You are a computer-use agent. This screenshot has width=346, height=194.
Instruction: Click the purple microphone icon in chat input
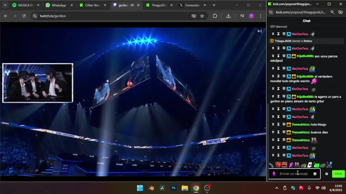(274, 174)
